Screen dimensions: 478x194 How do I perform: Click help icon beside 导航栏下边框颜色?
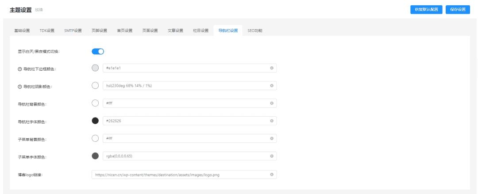pos(19,69)
